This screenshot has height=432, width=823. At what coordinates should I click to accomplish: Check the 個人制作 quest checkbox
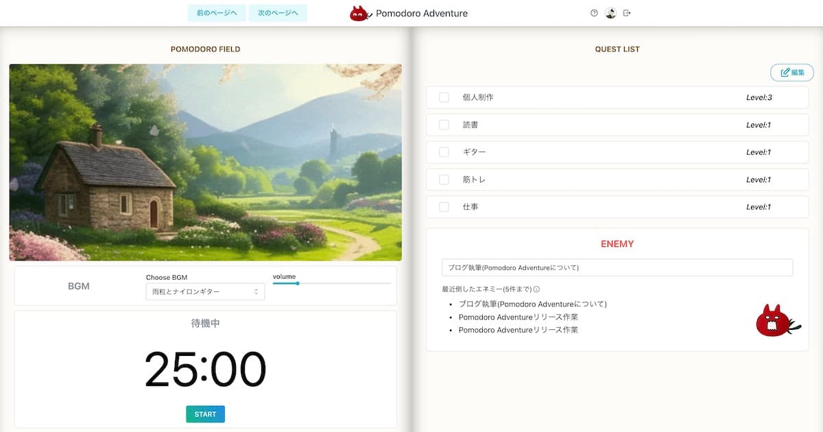tap(444, 97)
